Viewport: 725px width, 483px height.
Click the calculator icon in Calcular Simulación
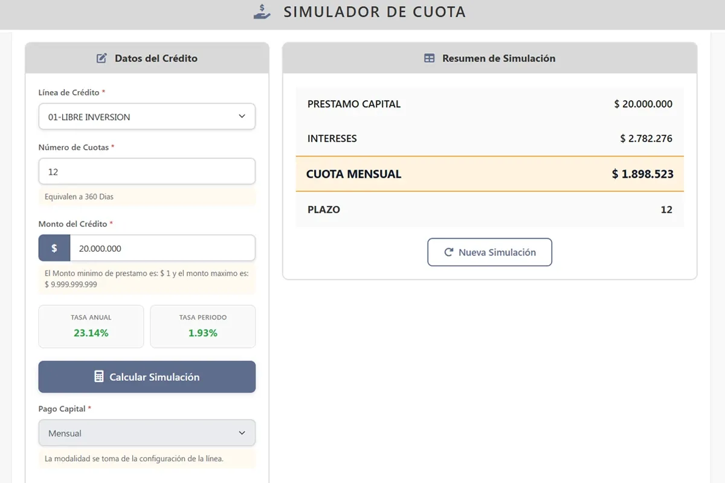(x=99, y=377)
